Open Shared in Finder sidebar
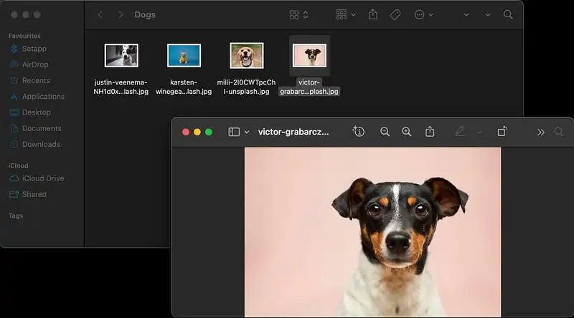This screenshot has height=318, width=574. [28, 194]
